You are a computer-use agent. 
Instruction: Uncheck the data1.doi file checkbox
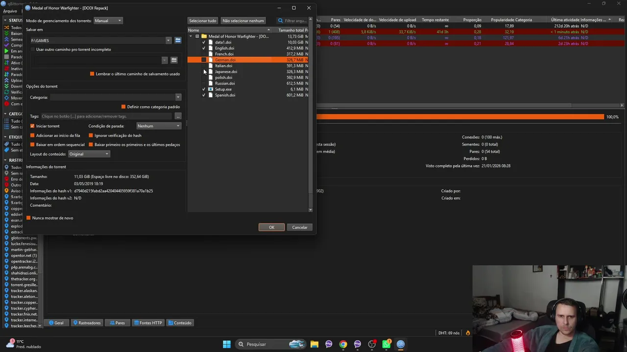point(204,42)
